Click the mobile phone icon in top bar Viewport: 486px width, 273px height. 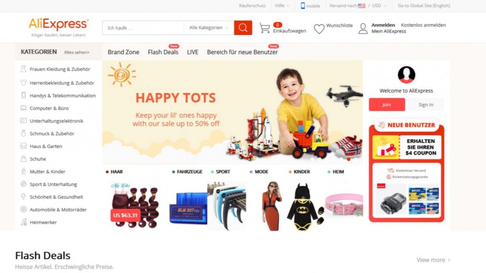303,6
